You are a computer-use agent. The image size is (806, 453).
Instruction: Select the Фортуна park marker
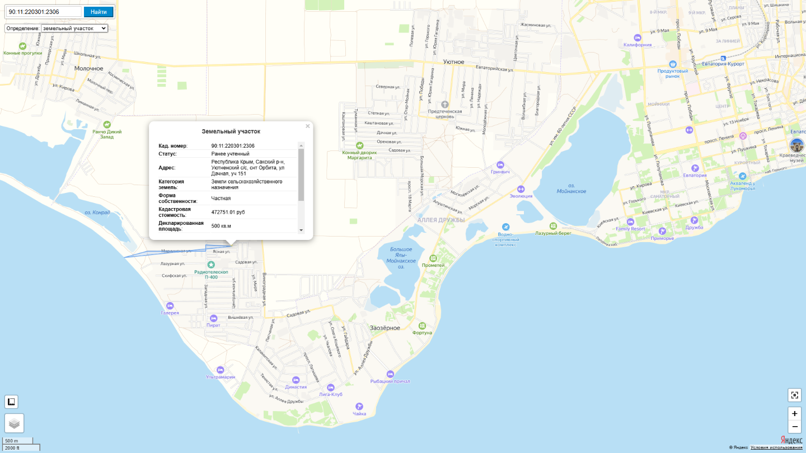(x=422, y=325)
